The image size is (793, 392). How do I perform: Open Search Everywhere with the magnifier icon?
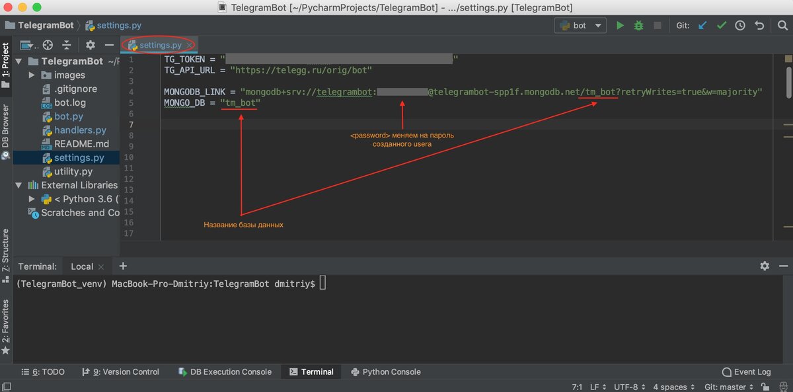pos(782,25)
